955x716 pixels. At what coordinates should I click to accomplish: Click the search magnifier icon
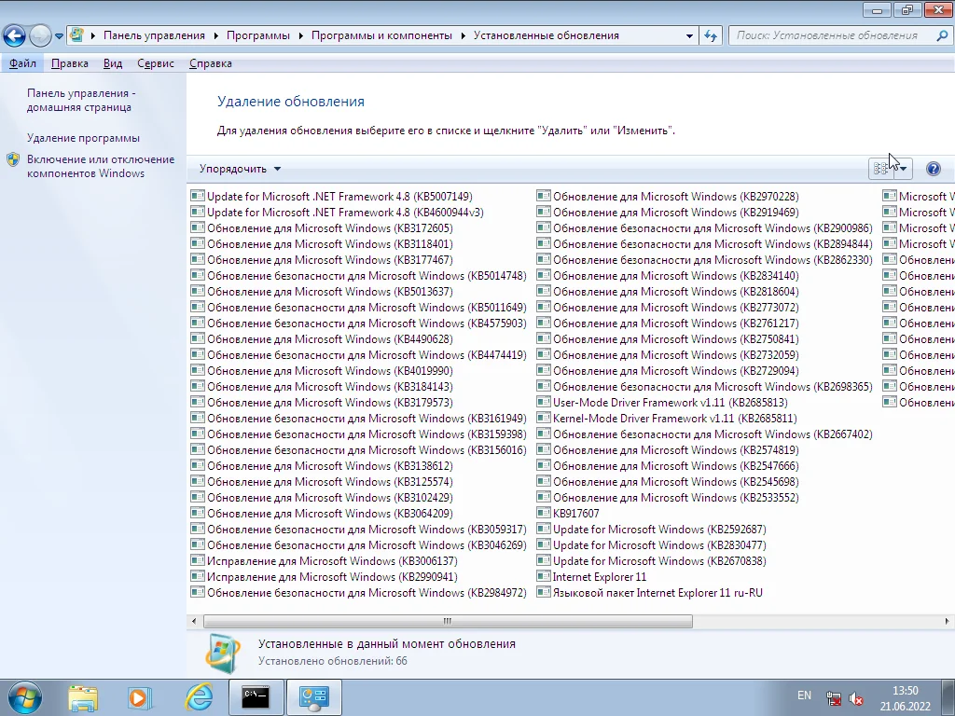tap(942, 35)
